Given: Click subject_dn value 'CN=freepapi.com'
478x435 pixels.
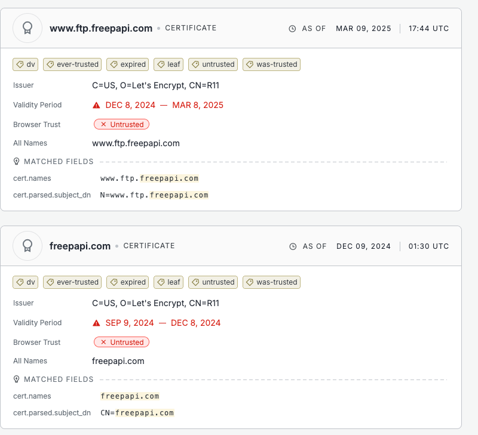Looking at the screenshot, I should pos(137,413).
